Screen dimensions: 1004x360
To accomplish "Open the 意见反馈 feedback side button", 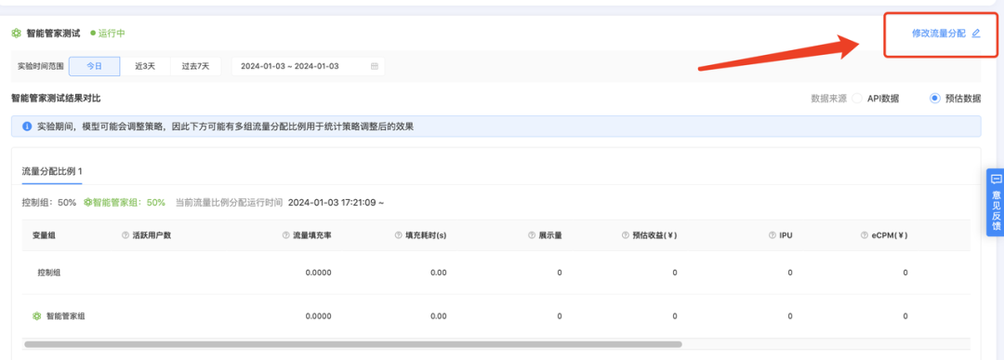I will [x=996, y=202].
